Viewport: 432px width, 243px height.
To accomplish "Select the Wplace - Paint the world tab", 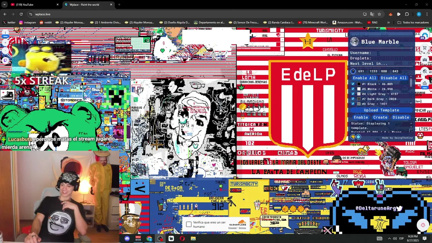I will coord(88,5).
